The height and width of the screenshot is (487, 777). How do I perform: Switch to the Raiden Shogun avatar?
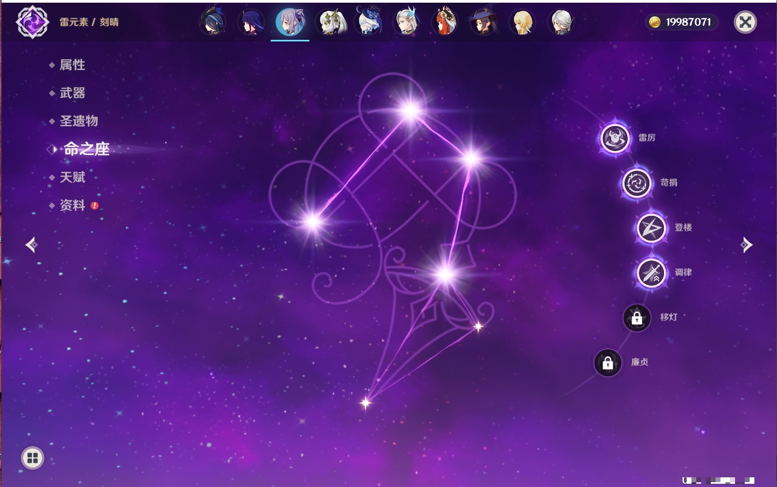tap(251, 22)
